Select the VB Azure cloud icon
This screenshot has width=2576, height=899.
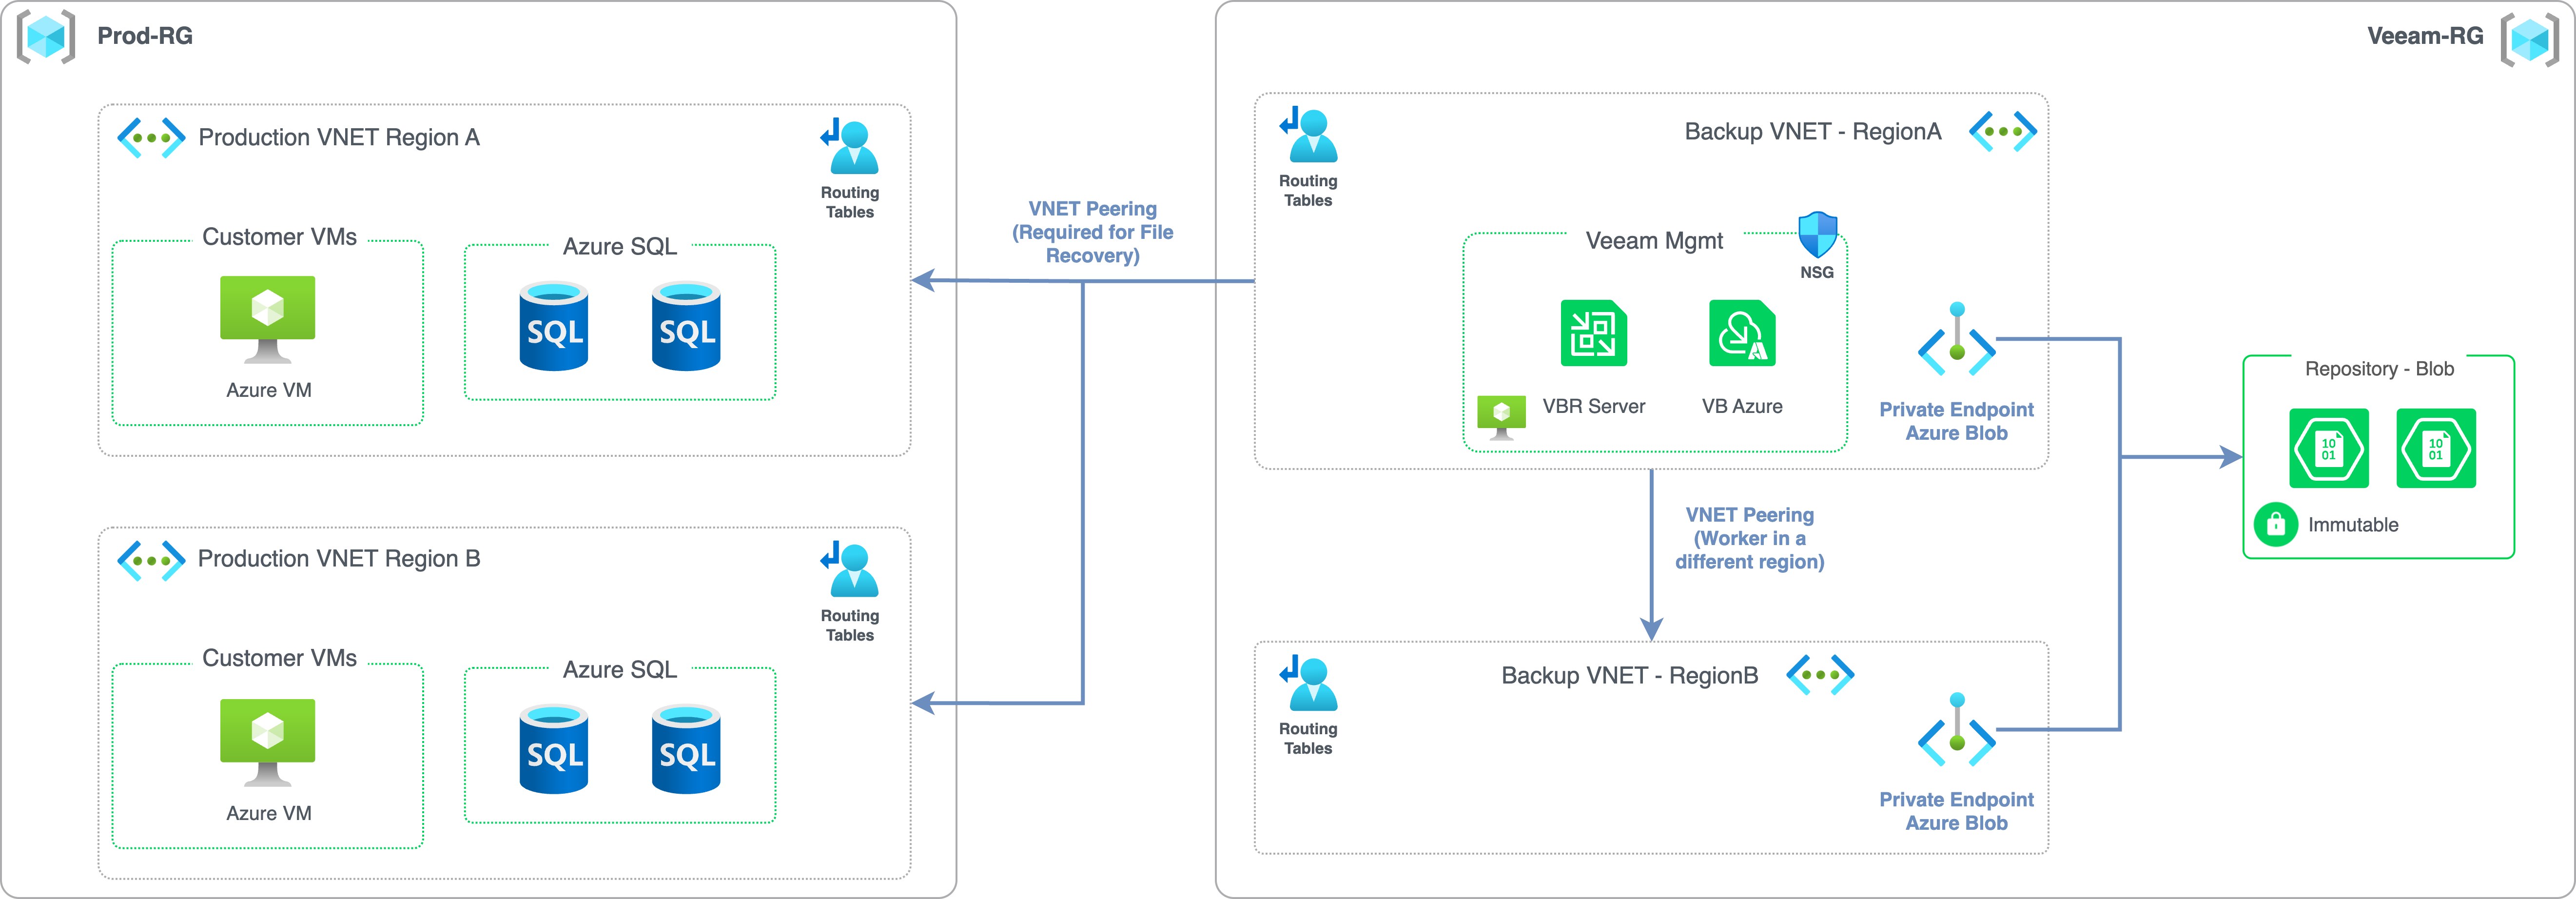coord(1742,333)
